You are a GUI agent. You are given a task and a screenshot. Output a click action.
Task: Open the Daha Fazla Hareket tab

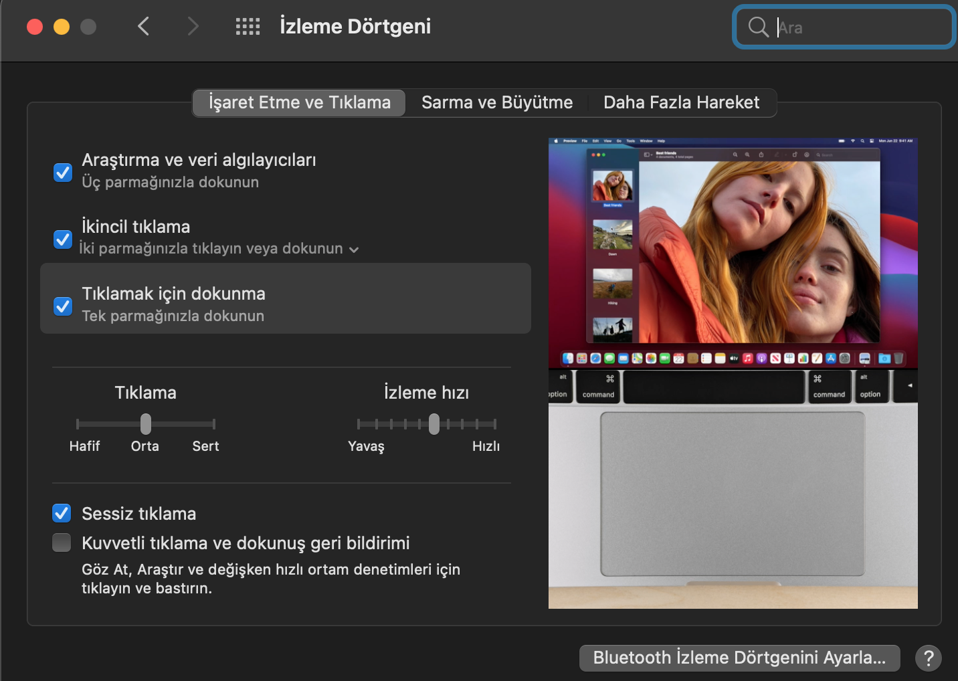[681, 102]
